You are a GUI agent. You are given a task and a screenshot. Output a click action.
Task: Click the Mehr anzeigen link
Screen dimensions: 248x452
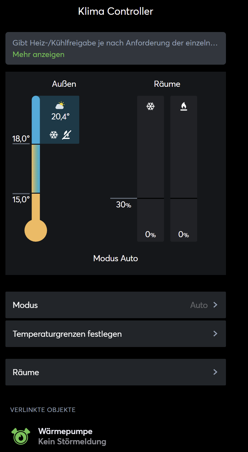pyautogui.click(x=38, y=54)
